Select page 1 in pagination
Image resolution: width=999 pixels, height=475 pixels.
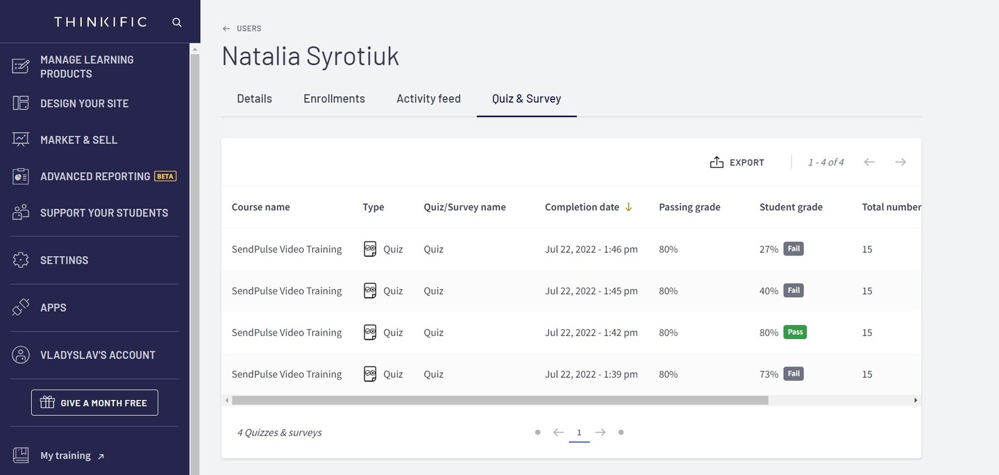pos(579,433)
